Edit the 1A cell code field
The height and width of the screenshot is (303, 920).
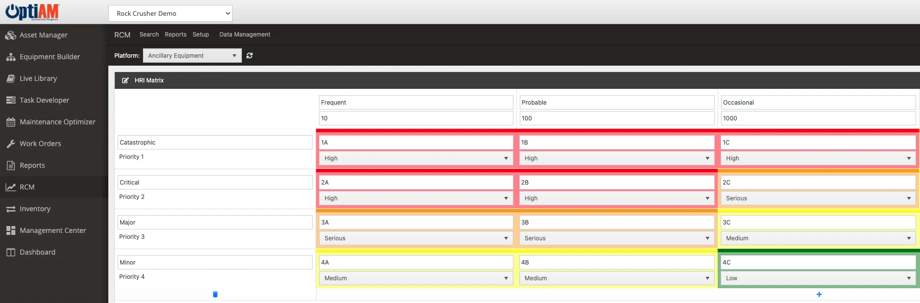416,143
